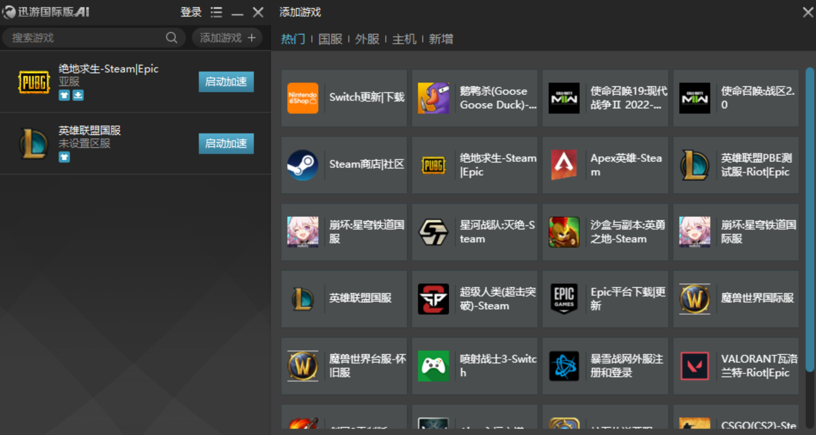
Task: Click the Epic Games icon for Epic平台下载|更新
Action: (x=564, y=299)
